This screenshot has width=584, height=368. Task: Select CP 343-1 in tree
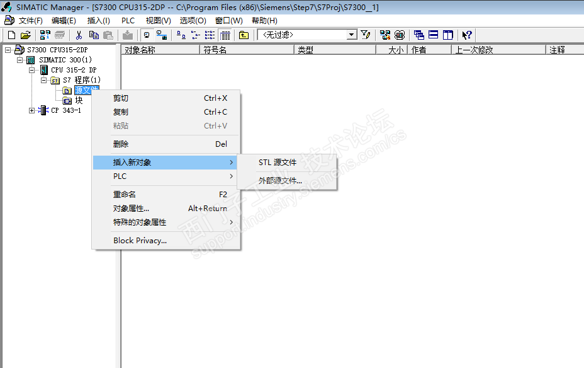[x=66, y=110]
